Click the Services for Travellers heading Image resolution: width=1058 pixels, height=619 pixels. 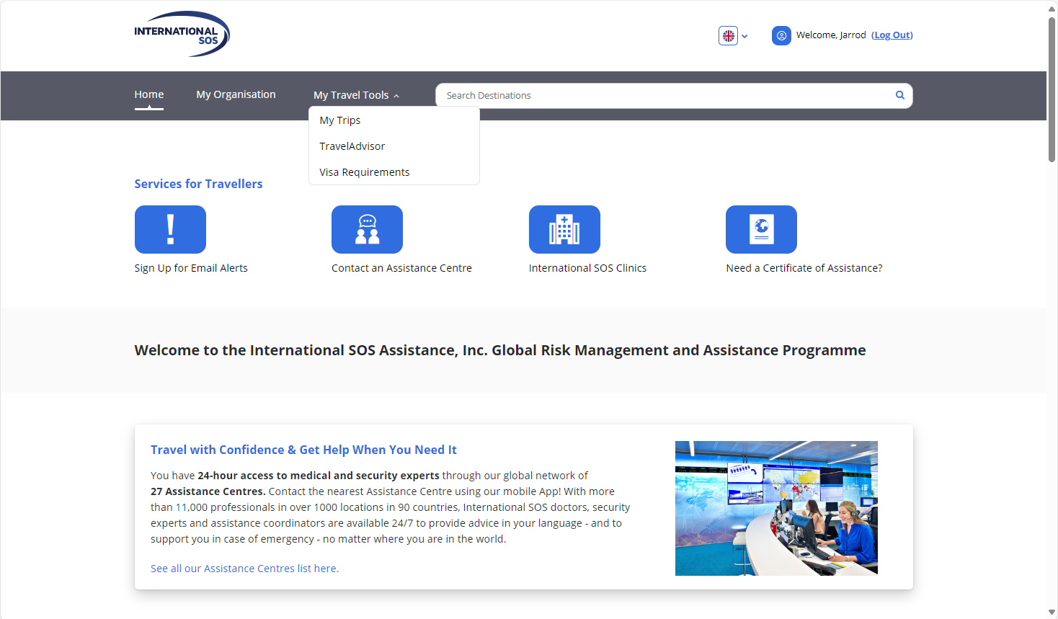pos(198,184)
